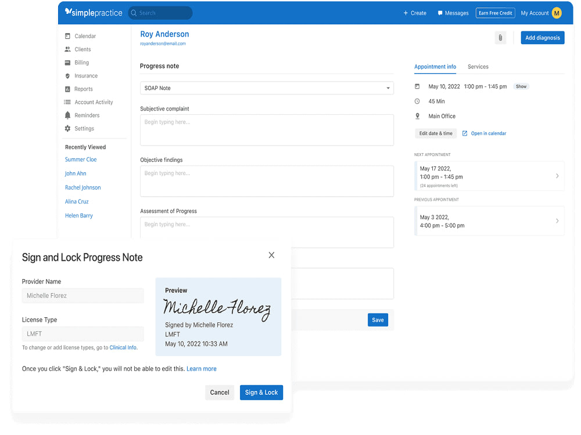Viewport: 581px width, 435px height.
Task: Click the Reminders bell icon
Action: click(x=67, y=115)
